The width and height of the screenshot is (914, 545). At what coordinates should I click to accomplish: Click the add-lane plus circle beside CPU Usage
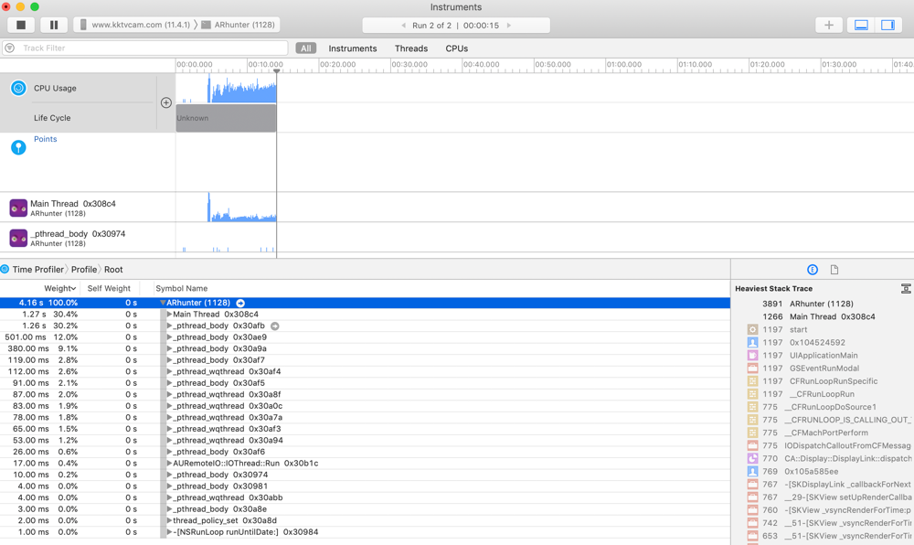166,102
